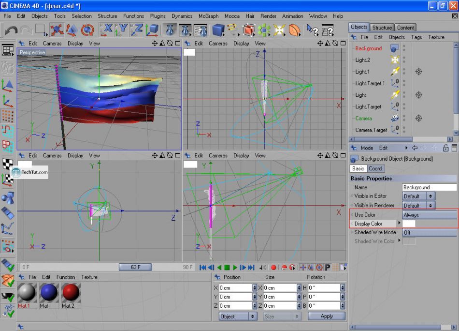Expand Display Color arrow
This screenshot has width=459, height=331.
pos(399,223)
